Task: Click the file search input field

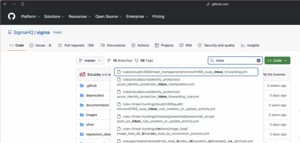Action: (x=234, y=61)
